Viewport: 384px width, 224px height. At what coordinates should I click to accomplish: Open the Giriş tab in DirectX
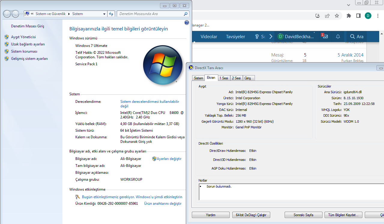click(x=249, y=78)
